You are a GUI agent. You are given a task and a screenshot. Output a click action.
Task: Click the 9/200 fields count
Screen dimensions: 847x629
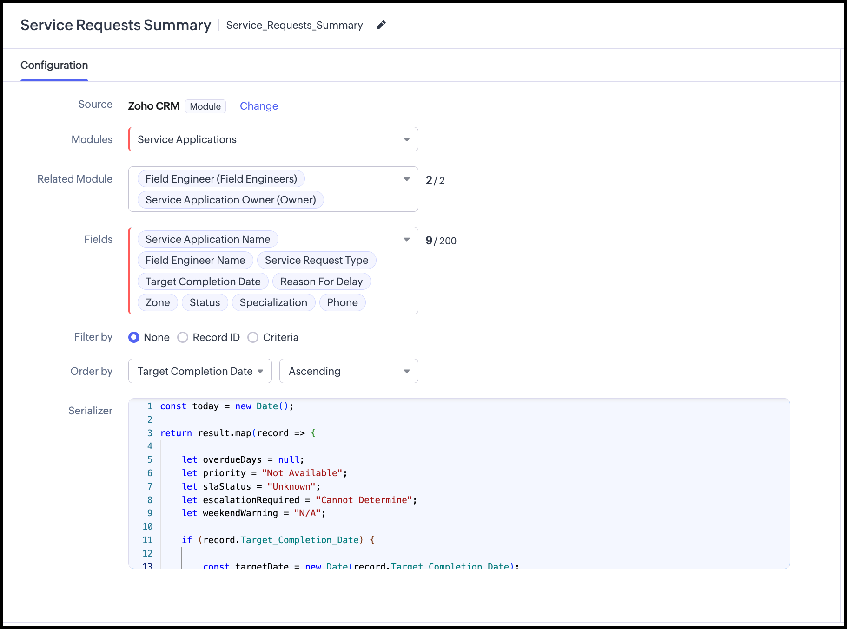(441, 241)
